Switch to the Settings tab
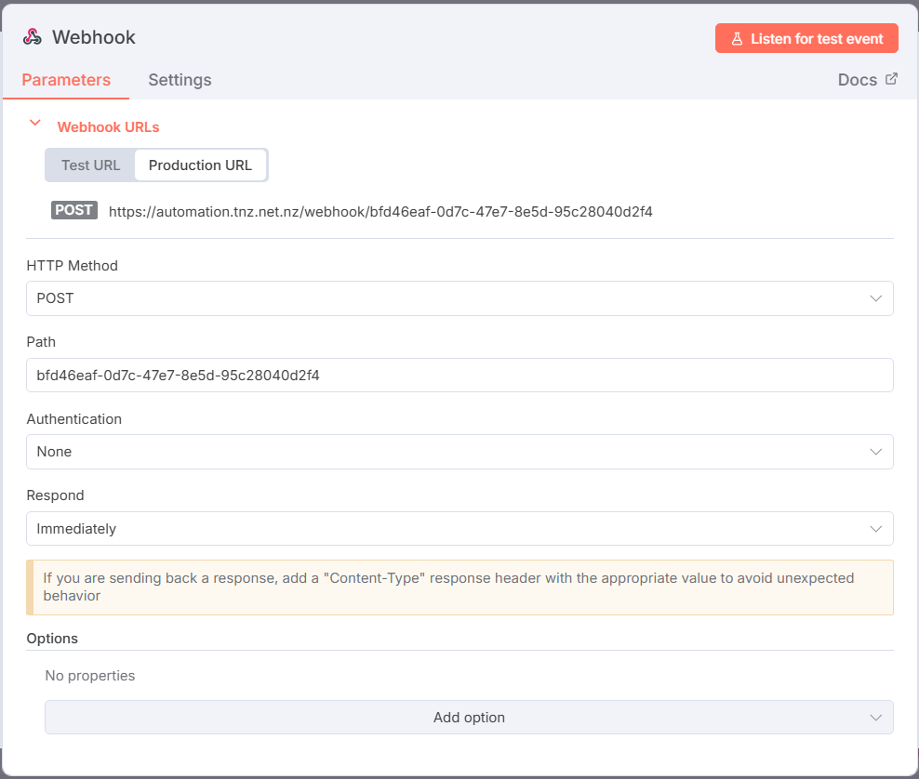This screenshot has width=919, height=779. [x=180, y=80]
